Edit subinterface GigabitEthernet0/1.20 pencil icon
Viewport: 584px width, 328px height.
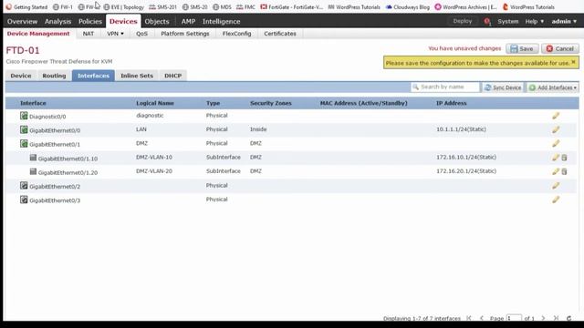(x=556, y=171)
